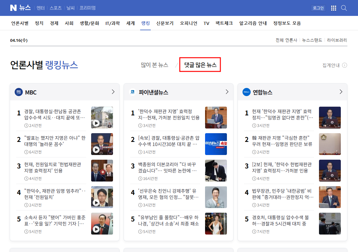
Task: Open the 집계안내 info icon
Action: 345,65
